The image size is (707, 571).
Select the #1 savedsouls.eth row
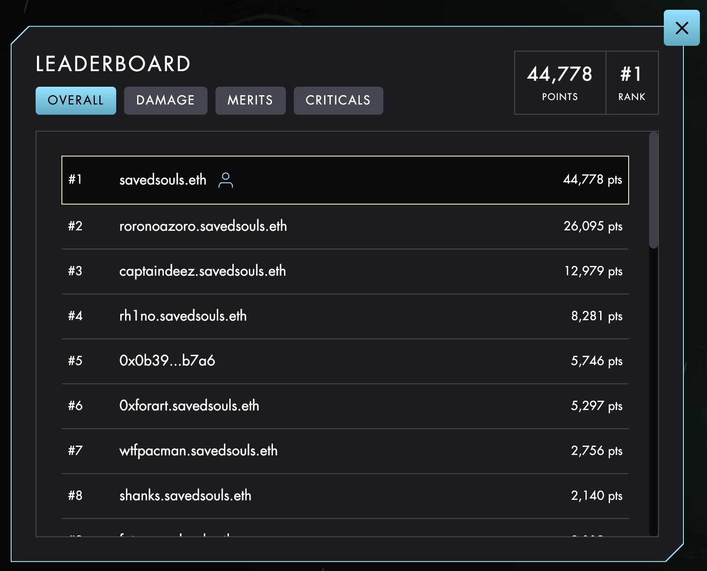pos(345,180)
